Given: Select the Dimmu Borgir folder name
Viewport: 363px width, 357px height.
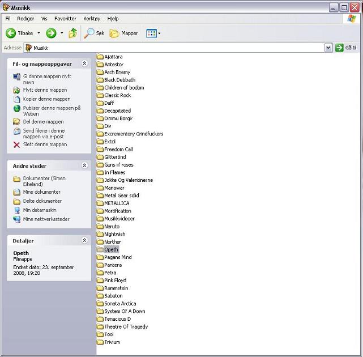Looking at the screenshot, I should pyautogui.click(x=118, y=118).
